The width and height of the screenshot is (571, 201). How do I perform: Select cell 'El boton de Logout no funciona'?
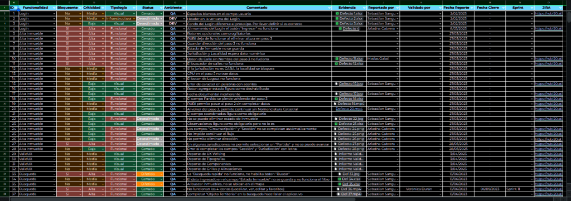(259, 79)
